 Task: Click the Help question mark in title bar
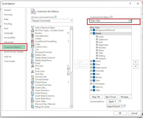130,4
